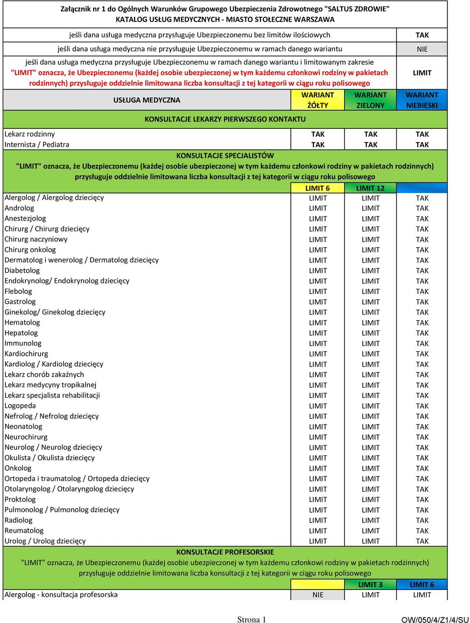Click the legend cell 'TAK' beside 'bez limitów ilościowych'
The image size is (470, 623).
point(422,35)
